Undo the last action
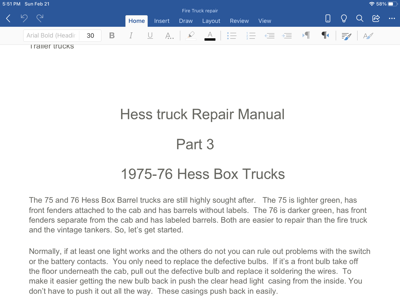Image resolution: width=400 pixels, height=300 pixels. click(24, 18)
